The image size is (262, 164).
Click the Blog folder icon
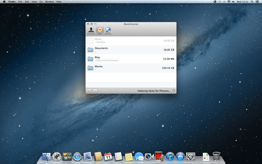click(x=91, y=59)
